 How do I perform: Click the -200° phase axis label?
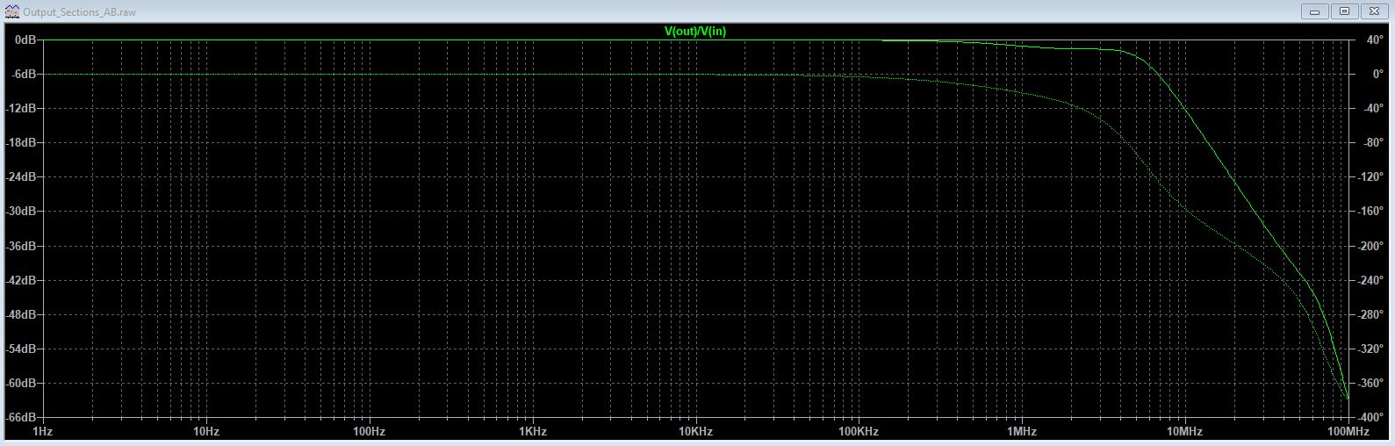(x=1370, y=247)
